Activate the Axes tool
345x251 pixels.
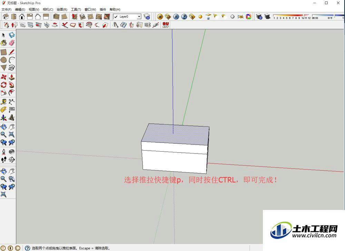[3, 118]
